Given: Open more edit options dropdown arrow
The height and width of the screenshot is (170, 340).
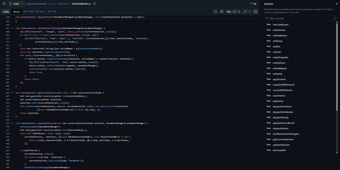Looking at the screenshot, I should tap(249, 12).
